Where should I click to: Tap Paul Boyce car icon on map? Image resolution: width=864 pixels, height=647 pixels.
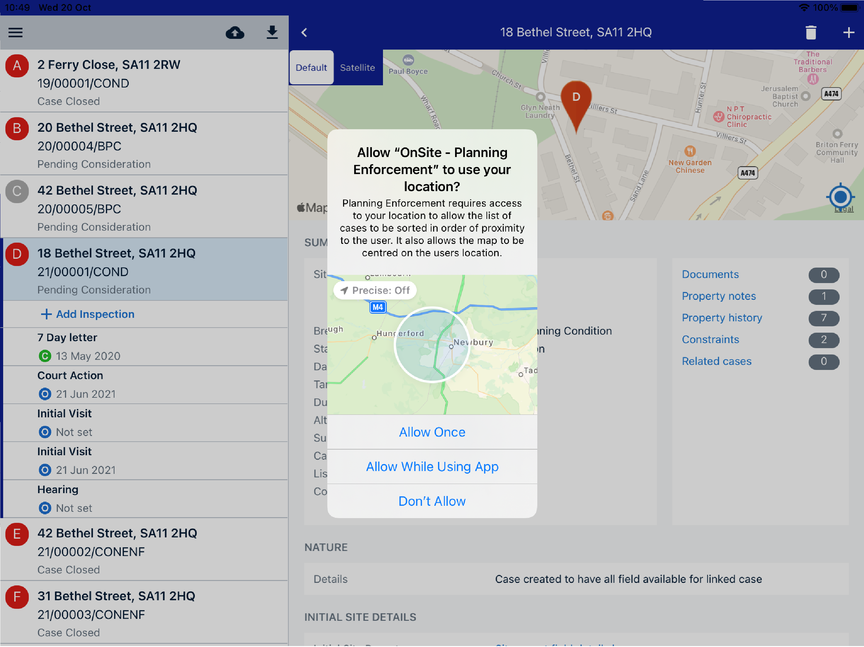408,60
